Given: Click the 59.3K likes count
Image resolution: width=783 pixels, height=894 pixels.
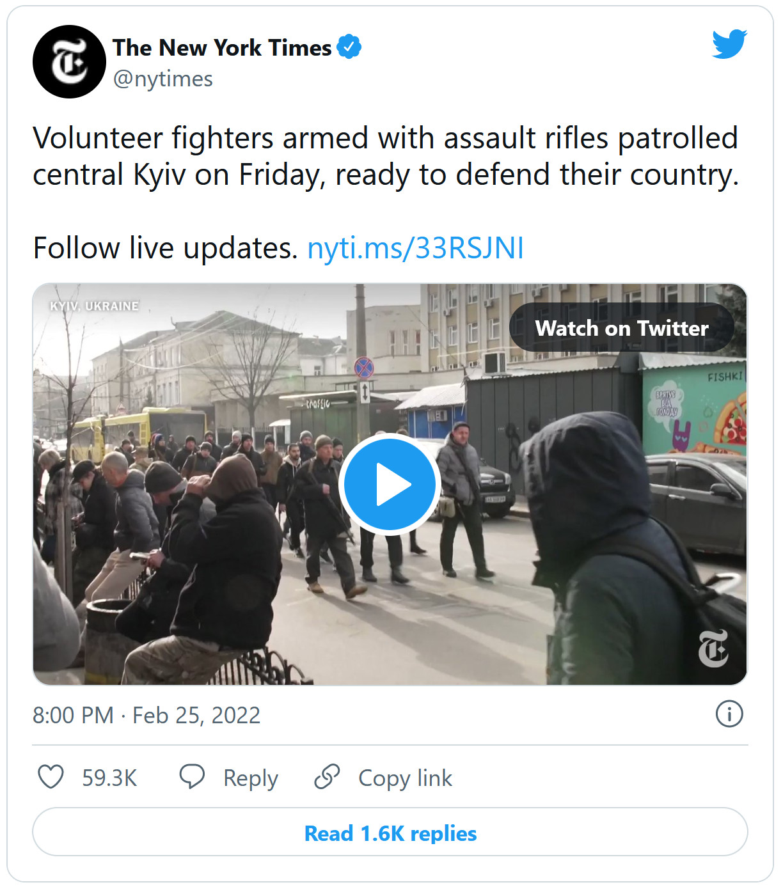Looking at the screenshot, I should click(x=109, y=778).
